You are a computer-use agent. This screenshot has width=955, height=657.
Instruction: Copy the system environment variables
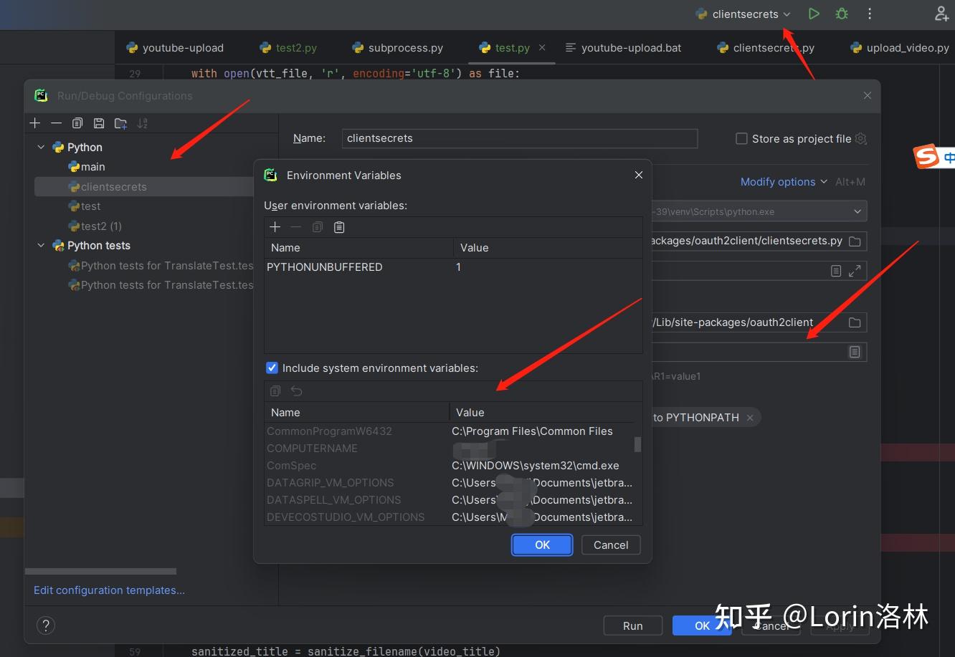click(x=275, y=391)
